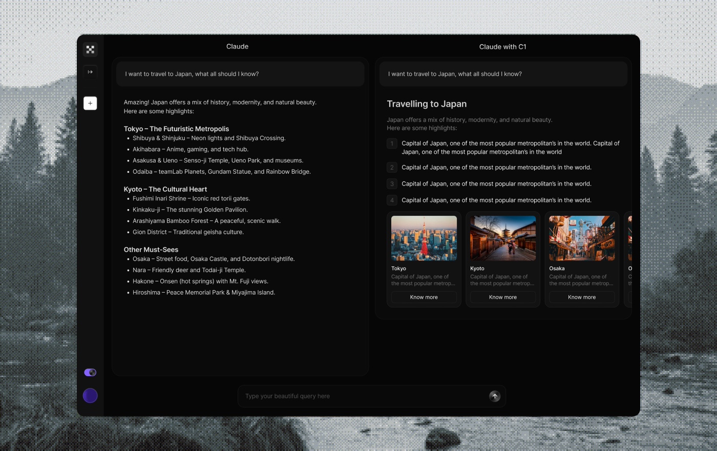Click the 'Arashiyama Bamboo Forest' bullet line
Viewport: 717px width, 451px height.
206,221
